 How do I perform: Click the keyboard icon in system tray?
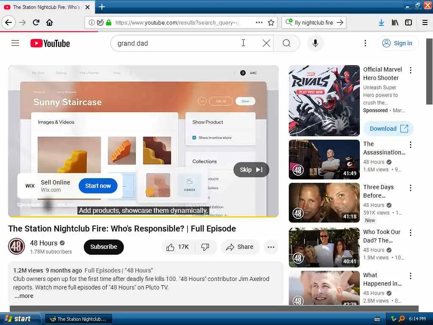[x=377, y=319]
